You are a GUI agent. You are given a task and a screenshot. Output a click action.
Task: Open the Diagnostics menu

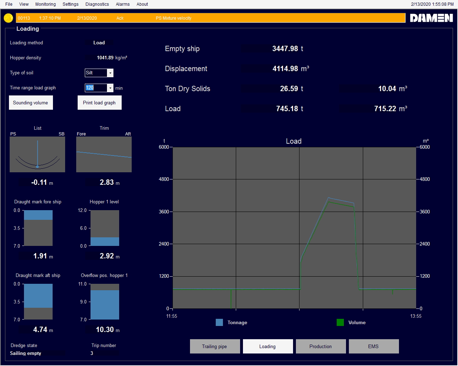coord(97,4)
